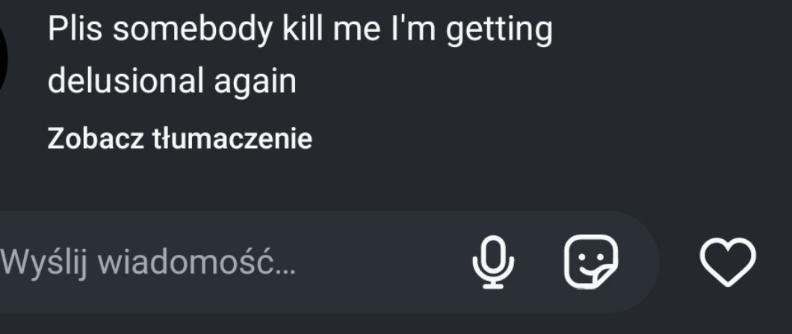This screenshot has height=334, width=792.
Task: Open GIF and sticker tray icon
Action: click(x=591, y=262)
